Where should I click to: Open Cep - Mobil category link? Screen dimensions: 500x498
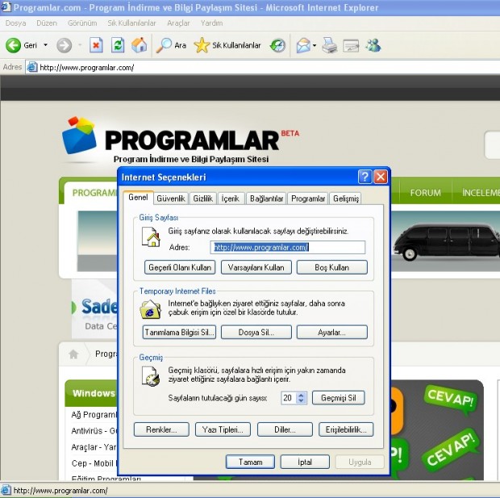(x=94, y=463)
